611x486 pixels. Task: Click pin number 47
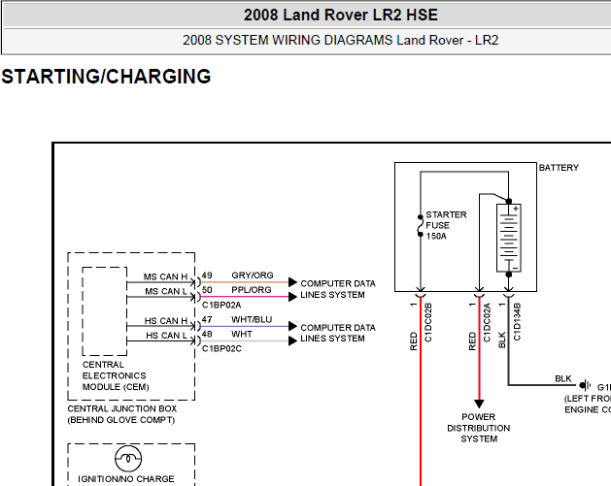tap(207, 319)
